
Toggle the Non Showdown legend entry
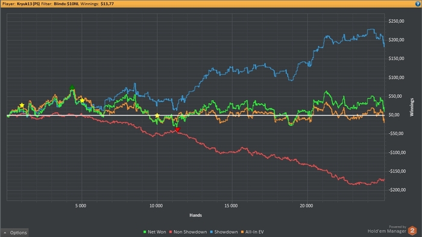coord(188,232)
